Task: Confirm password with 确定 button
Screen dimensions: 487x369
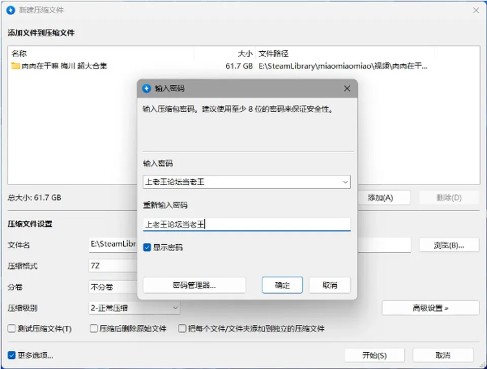Action: pyautogui.click(x=282, y=285)
